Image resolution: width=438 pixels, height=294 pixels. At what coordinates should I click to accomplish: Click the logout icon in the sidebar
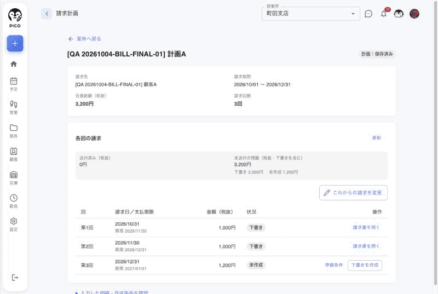(15, 278)
